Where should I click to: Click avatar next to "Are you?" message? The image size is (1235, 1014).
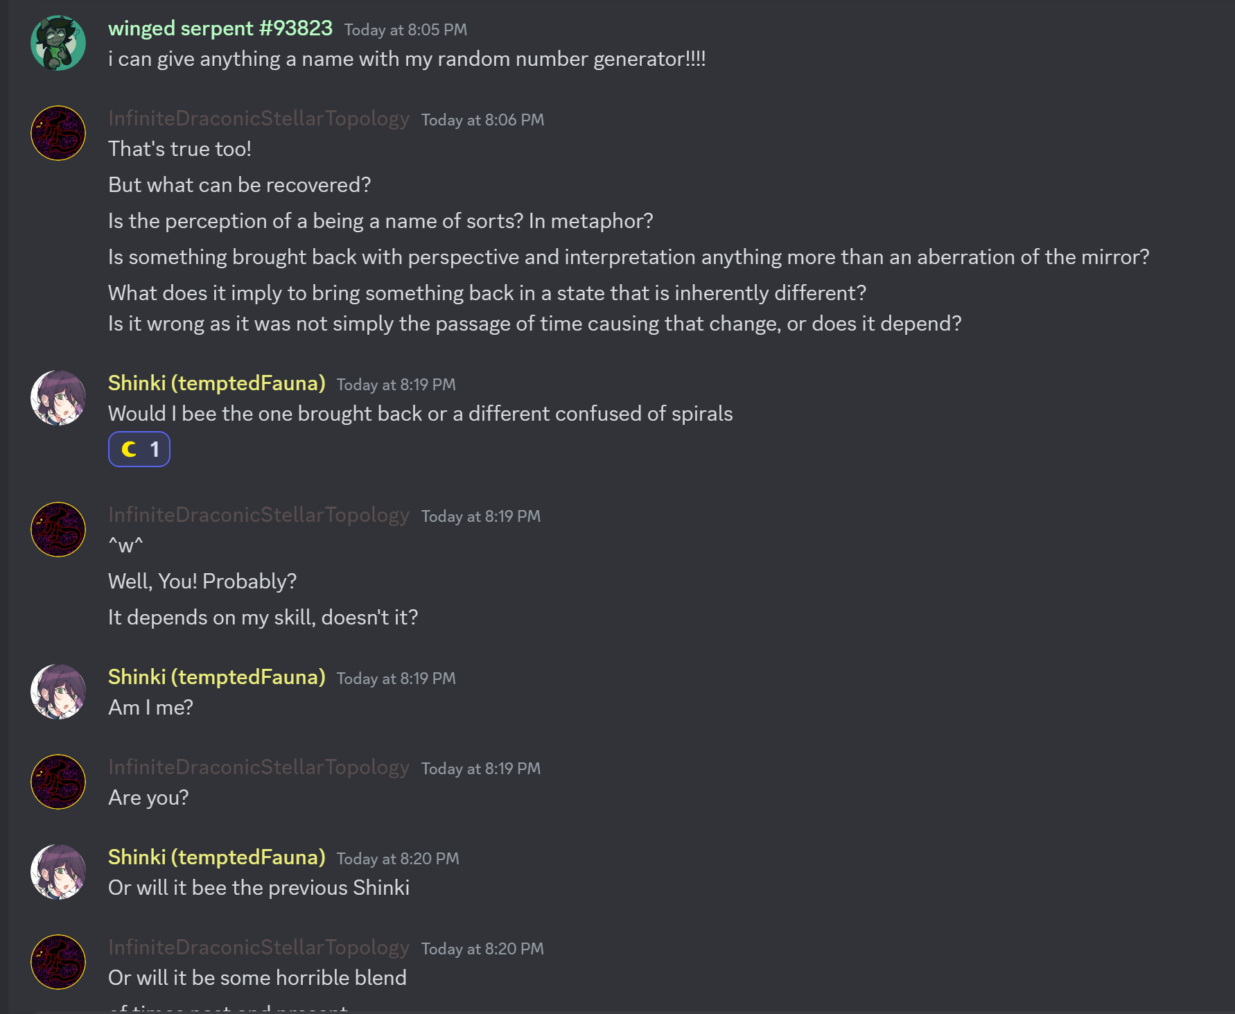point(58,782)
